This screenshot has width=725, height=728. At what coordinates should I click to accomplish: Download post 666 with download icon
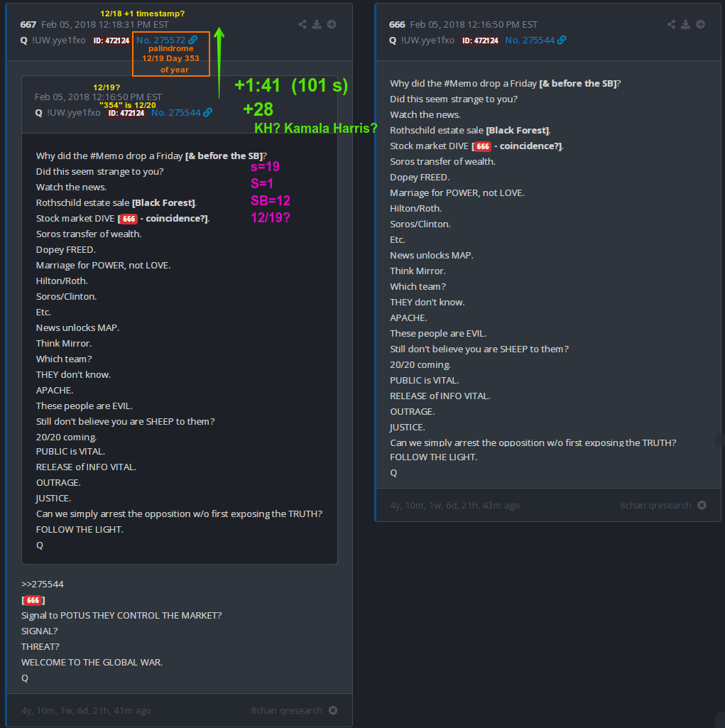(x=685, y=25)
